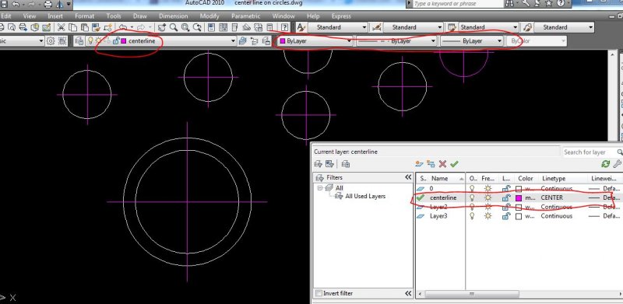
Task: Click the New Layer icon in layer manager
Action: click(419, 164)
